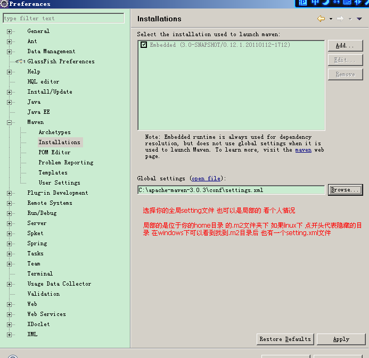Click the Add... installation button
This screenshot has height=358, width=369.
(345, 46)
